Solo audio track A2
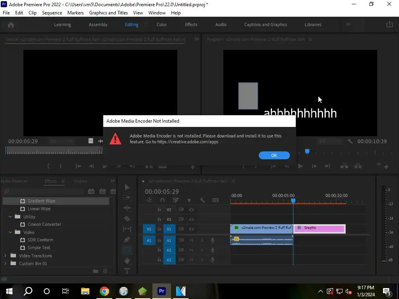Screen dimensions: 399x299 click(202, 250)
